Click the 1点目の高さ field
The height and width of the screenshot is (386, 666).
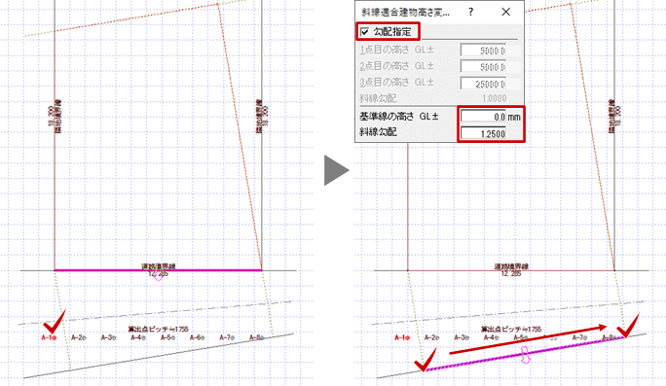click(x=483, y=51)
